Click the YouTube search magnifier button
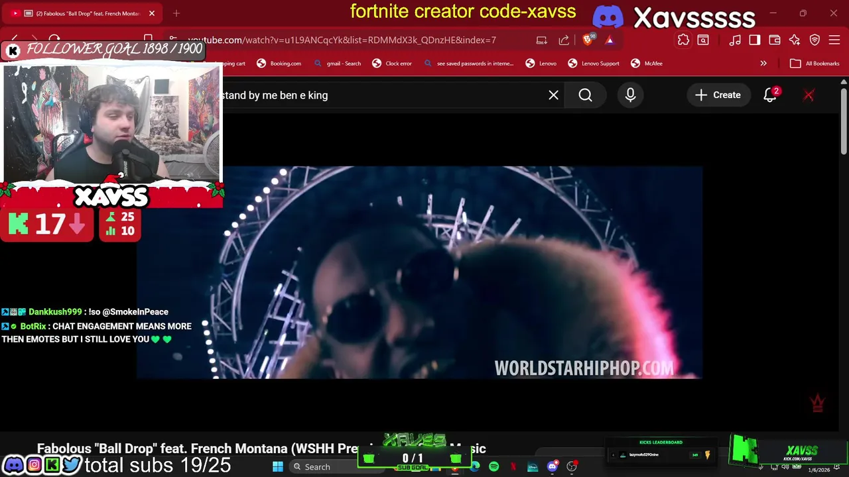The width and height of the screenshot is (849, 477). coord(585,95)
